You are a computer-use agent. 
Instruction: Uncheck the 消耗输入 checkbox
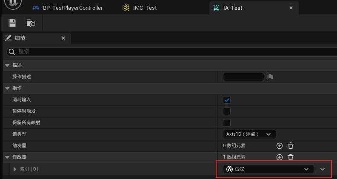tap(227, 100)
